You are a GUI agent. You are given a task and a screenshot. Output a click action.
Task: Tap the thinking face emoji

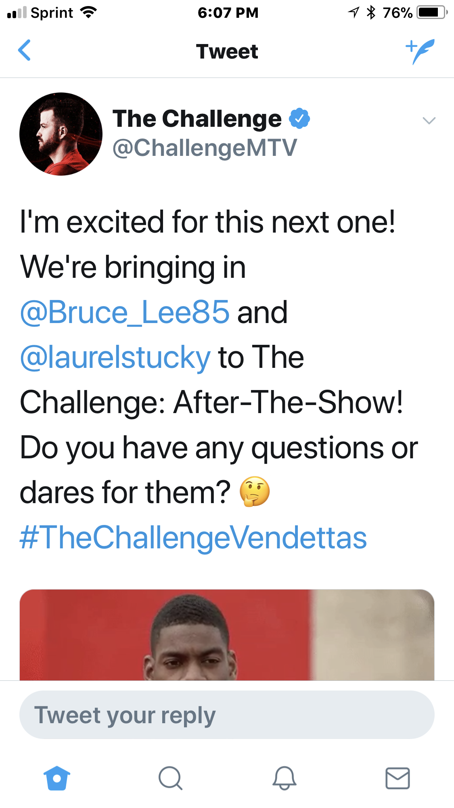[x=254, y=491]
